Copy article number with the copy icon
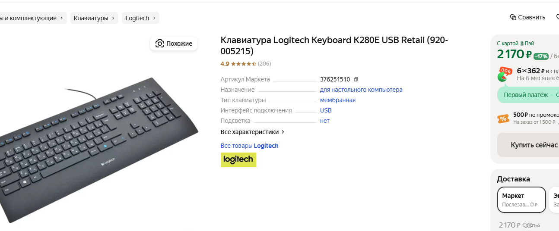Screen dimensions: 559x231 (x=356, y=79)
